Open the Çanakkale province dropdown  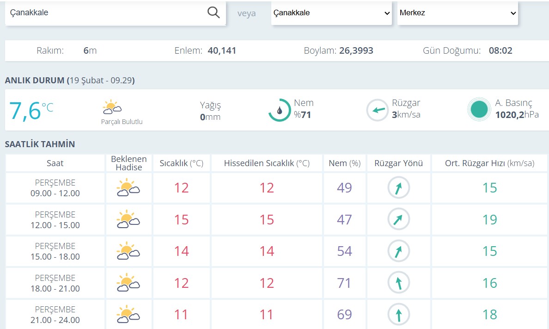(331, 13)
